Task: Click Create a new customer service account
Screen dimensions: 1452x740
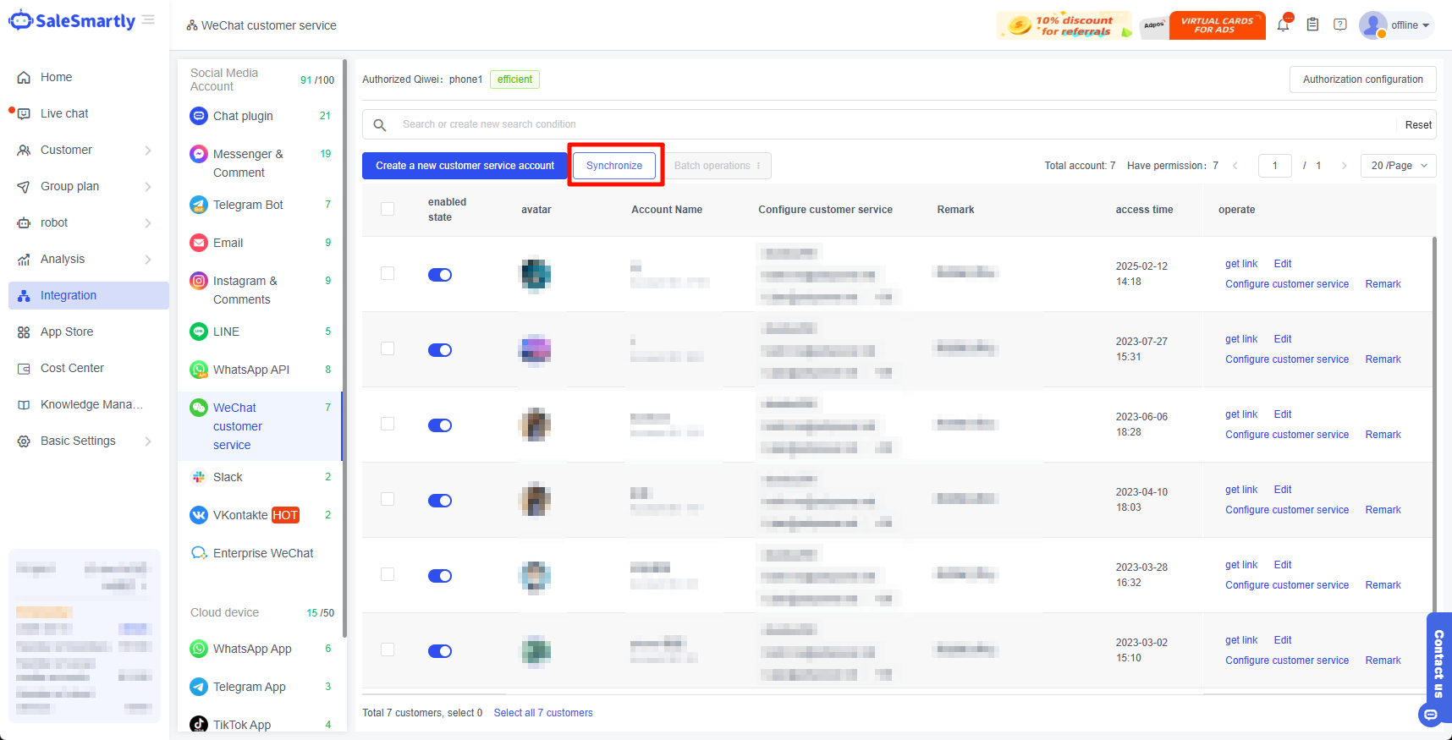Action: tap(465, 166)
